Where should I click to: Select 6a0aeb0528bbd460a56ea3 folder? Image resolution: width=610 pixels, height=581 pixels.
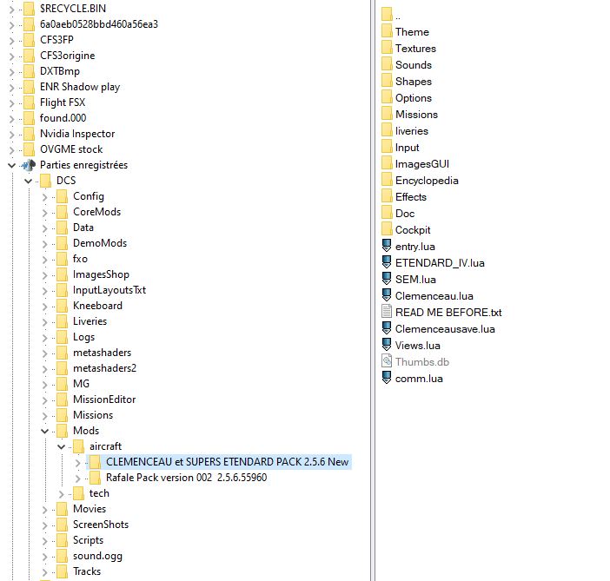point(99,24)
